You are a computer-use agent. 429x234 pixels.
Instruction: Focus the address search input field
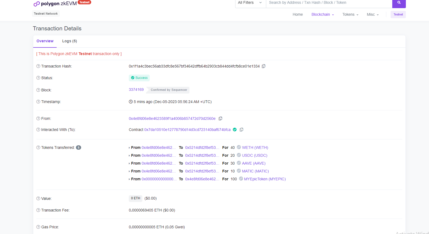pos(329,3)
